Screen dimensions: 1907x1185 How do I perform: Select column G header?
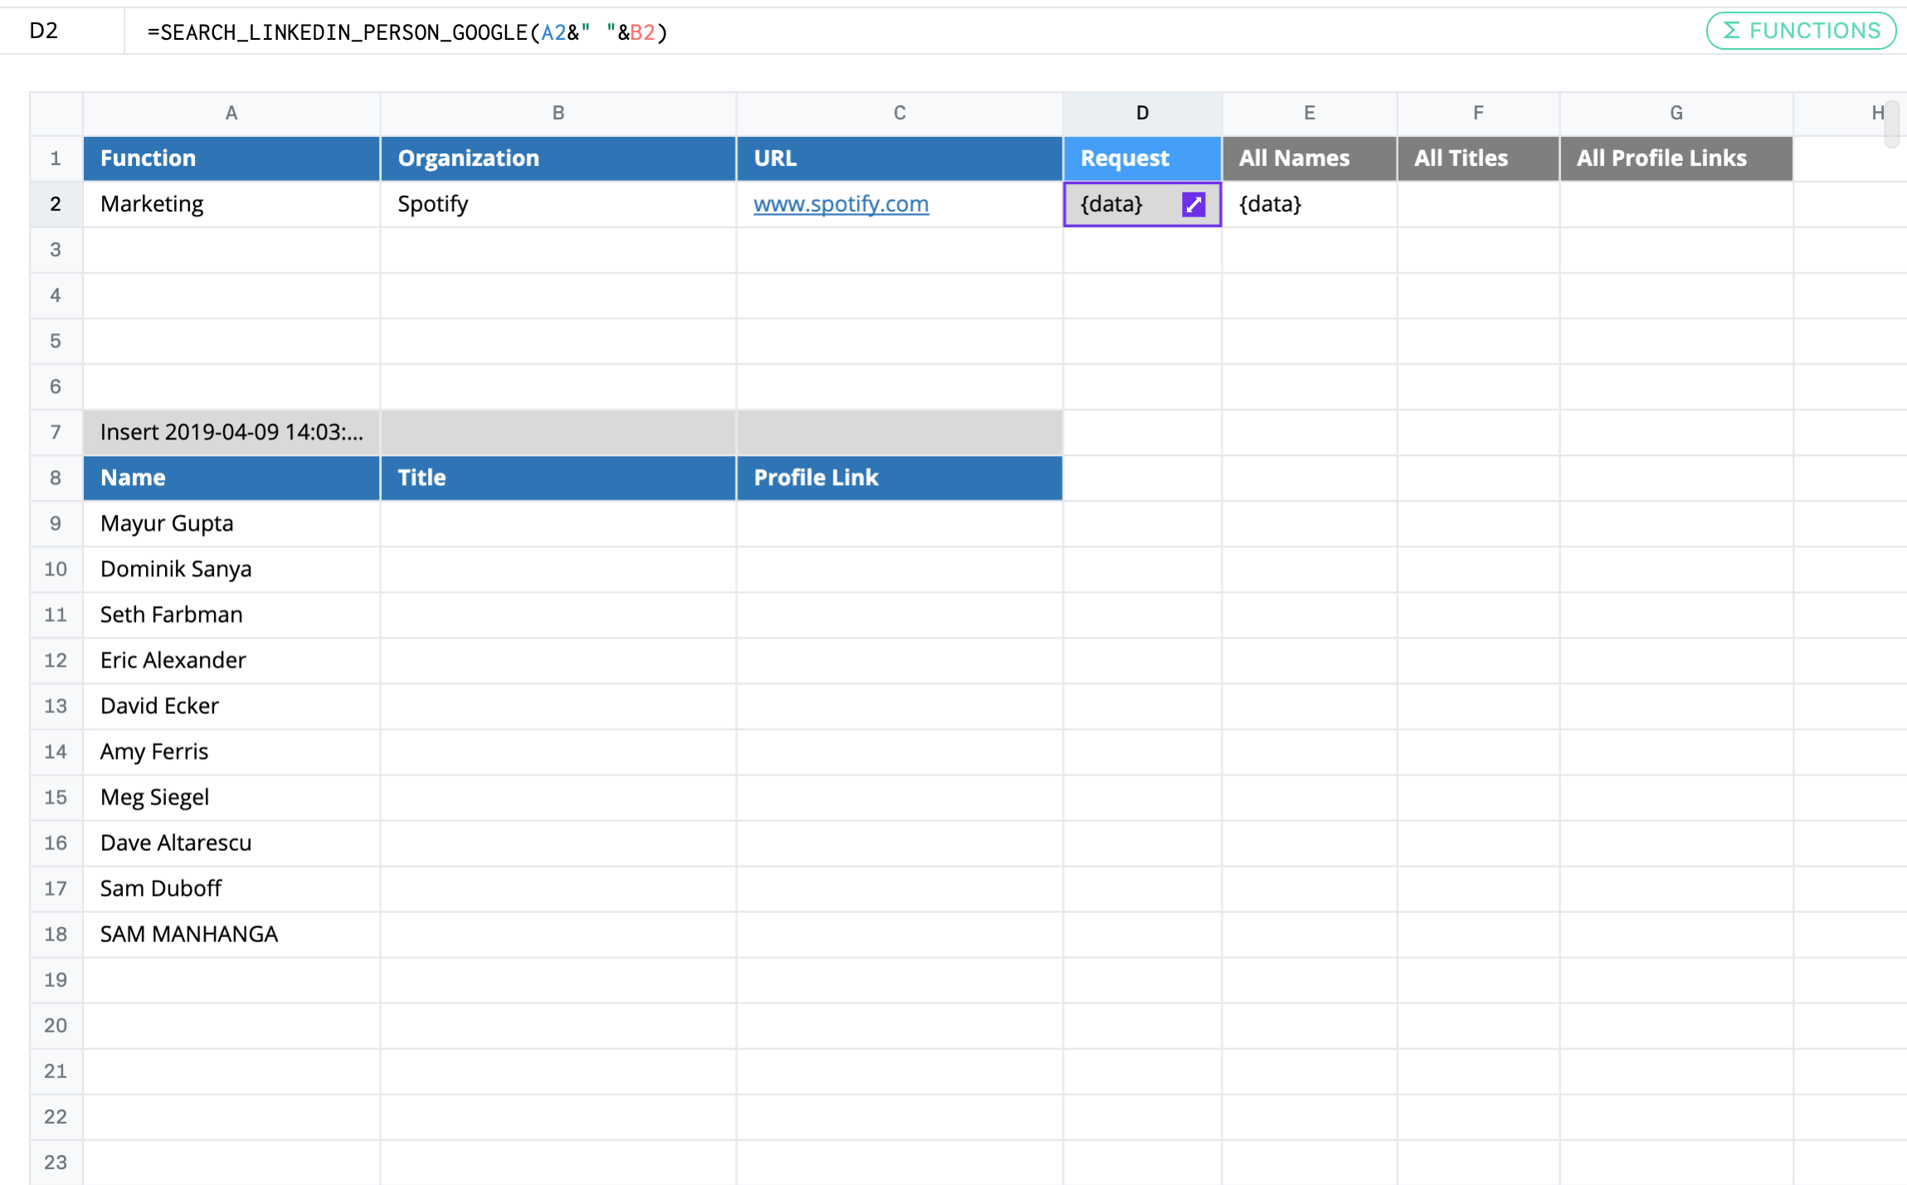point(1676,114)
